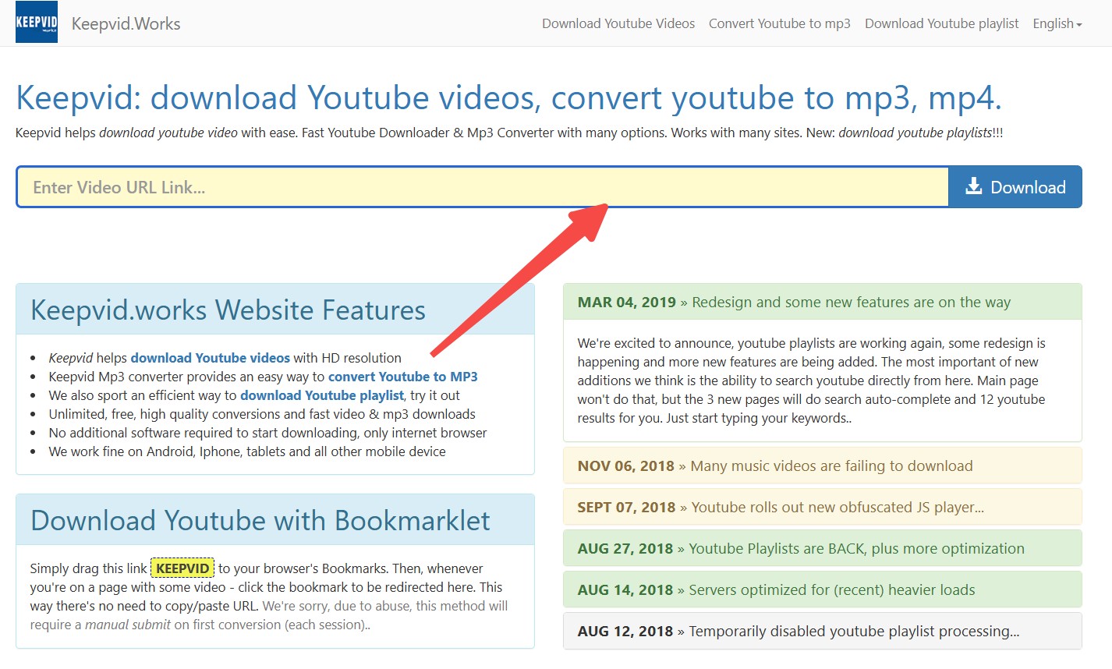Focus the Enter Video URL Link field
This screenshot has width=1112, height=669.
tap(483, 187)
